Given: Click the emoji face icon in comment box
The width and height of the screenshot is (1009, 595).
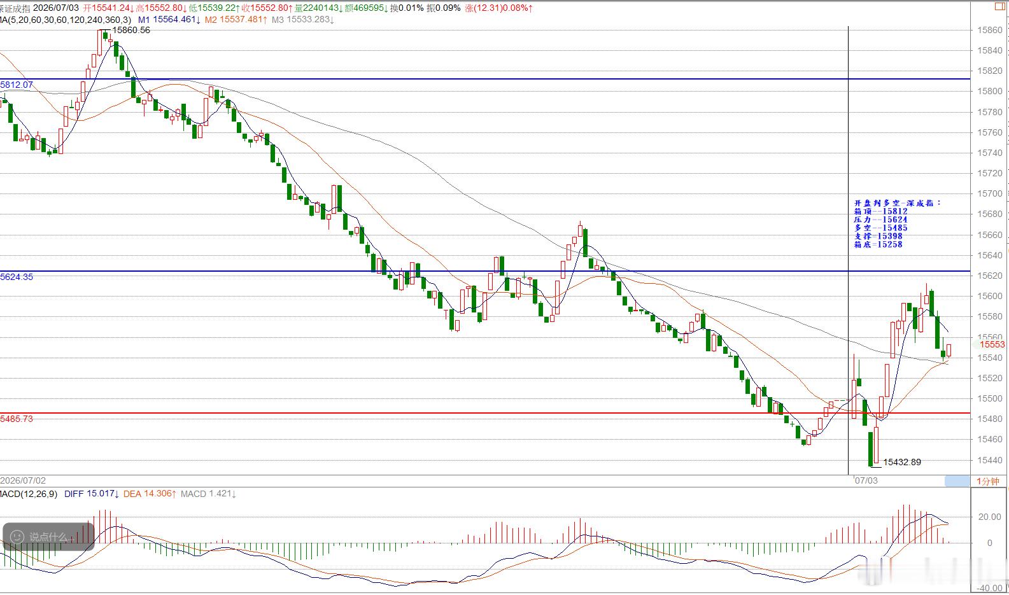Looking at the screenshot, I should coord(17,536).
